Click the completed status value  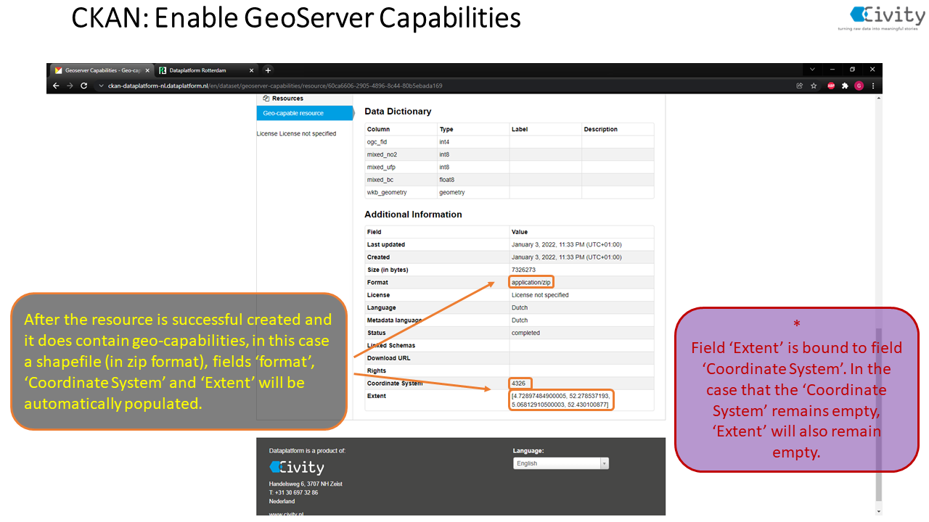pyautogui.click(x=525, y=333)
